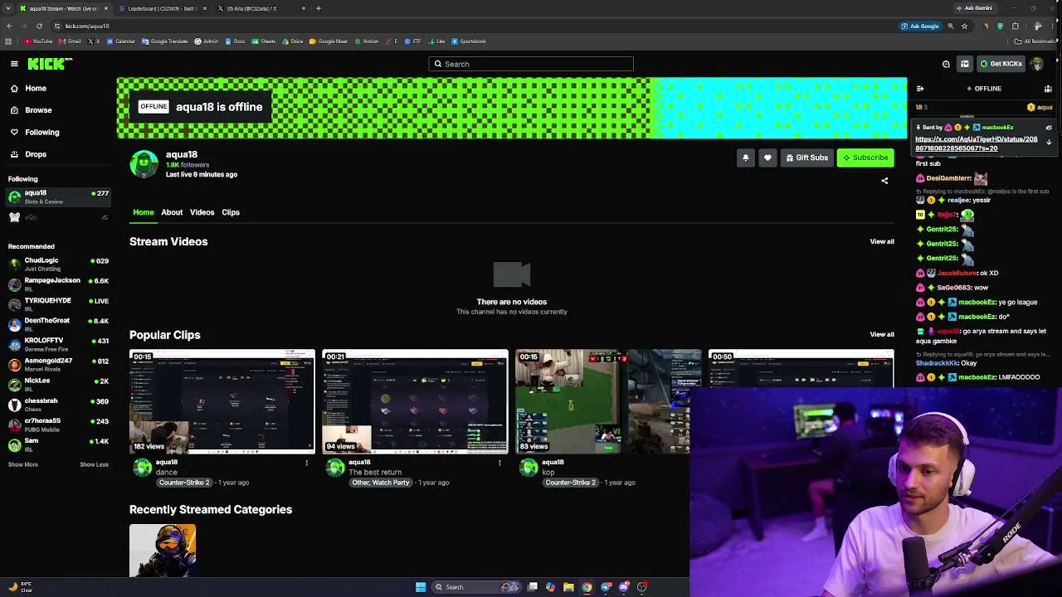Open the Sportsbook bookmark
Image resolution: width=1062 pixels, height=597 pixels.
(469, 41)
